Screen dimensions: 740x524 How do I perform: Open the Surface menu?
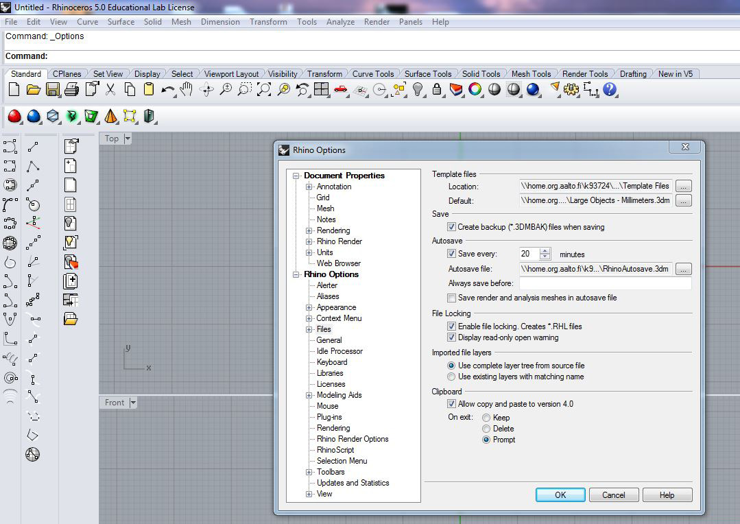[x=121, y=22]
